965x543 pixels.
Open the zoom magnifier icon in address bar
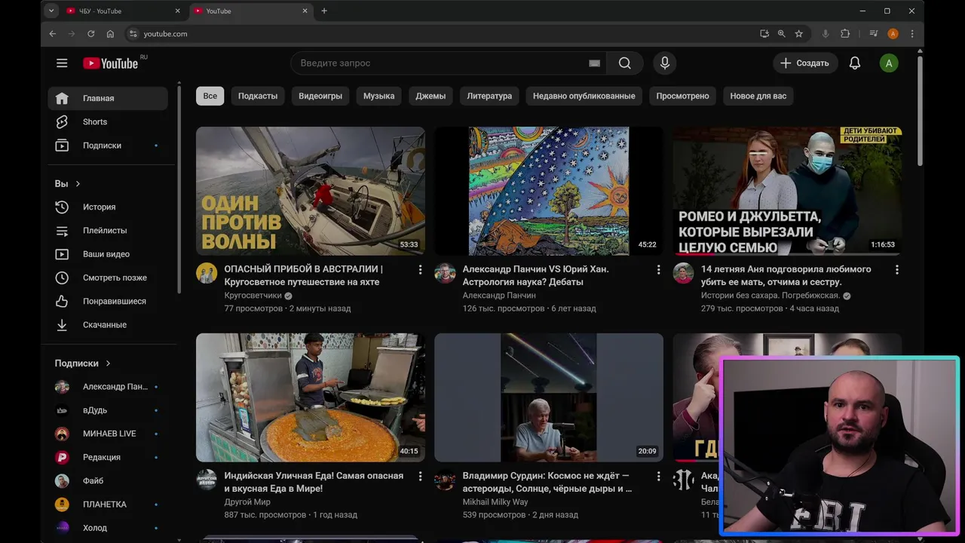(781, 34)
